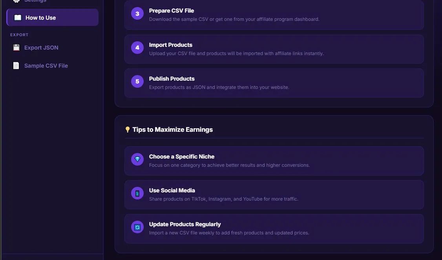
Task: Click the floppy disk icon for Export JSON
Action: tap(16, 48)
